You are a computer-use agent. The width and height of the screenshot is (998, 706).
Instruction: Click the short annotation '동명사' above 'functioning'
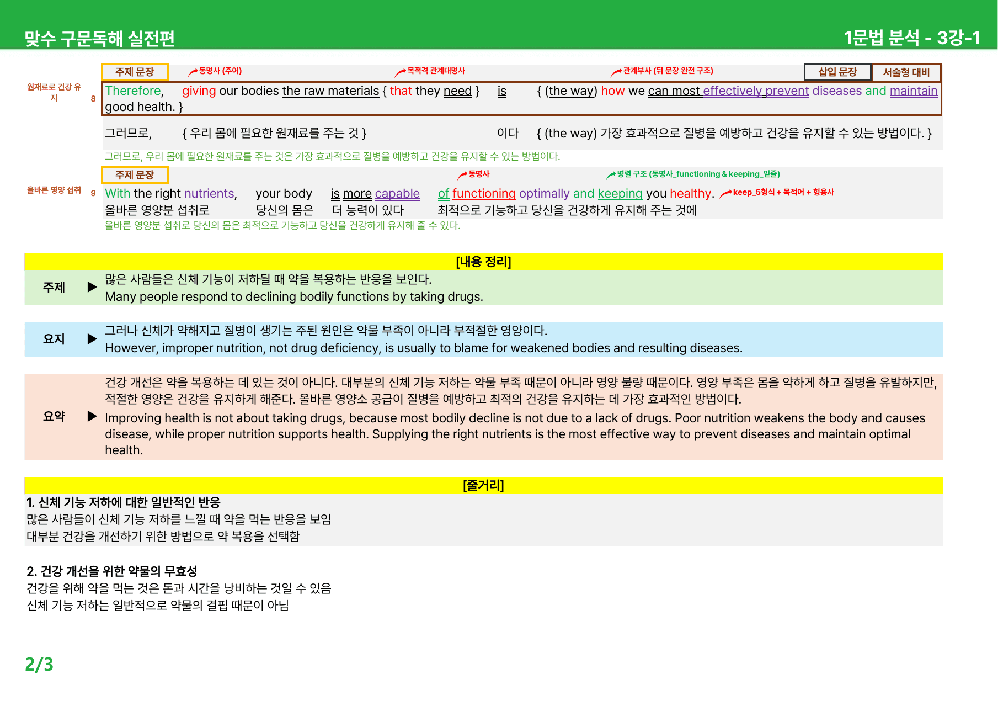pos(479,174)
